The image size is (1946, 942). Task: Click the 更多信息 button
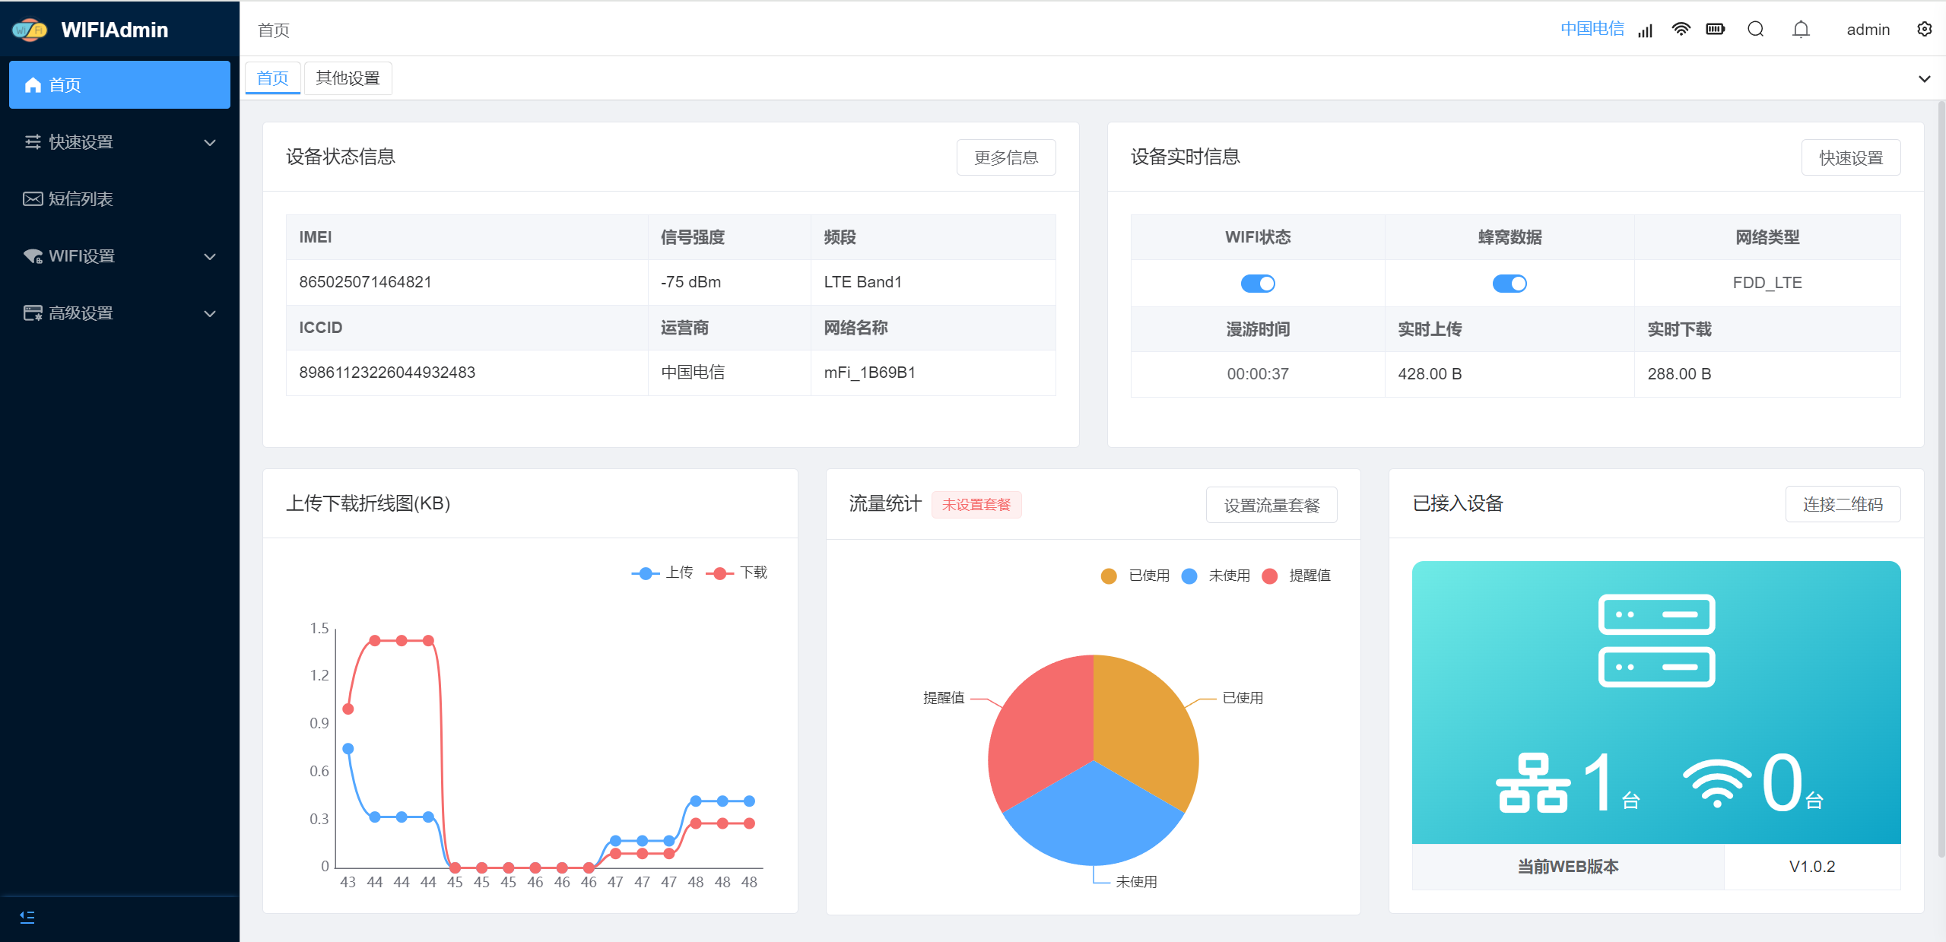(1006, 157)
